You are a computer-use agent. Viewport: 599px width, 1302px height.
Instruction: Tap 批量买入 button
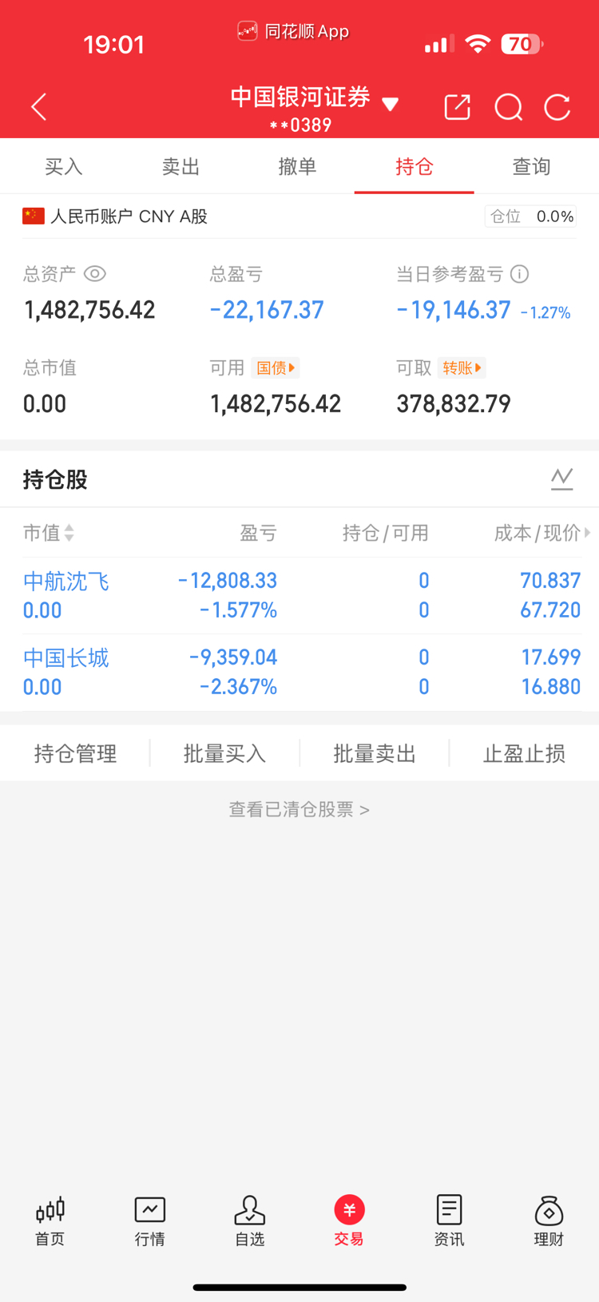point(224,753)
